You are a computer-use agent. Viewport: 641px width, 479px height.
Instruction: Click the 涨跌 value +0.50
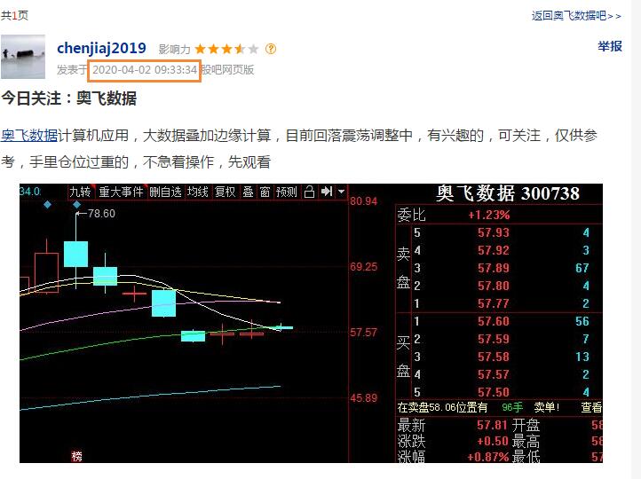[492, 442]
